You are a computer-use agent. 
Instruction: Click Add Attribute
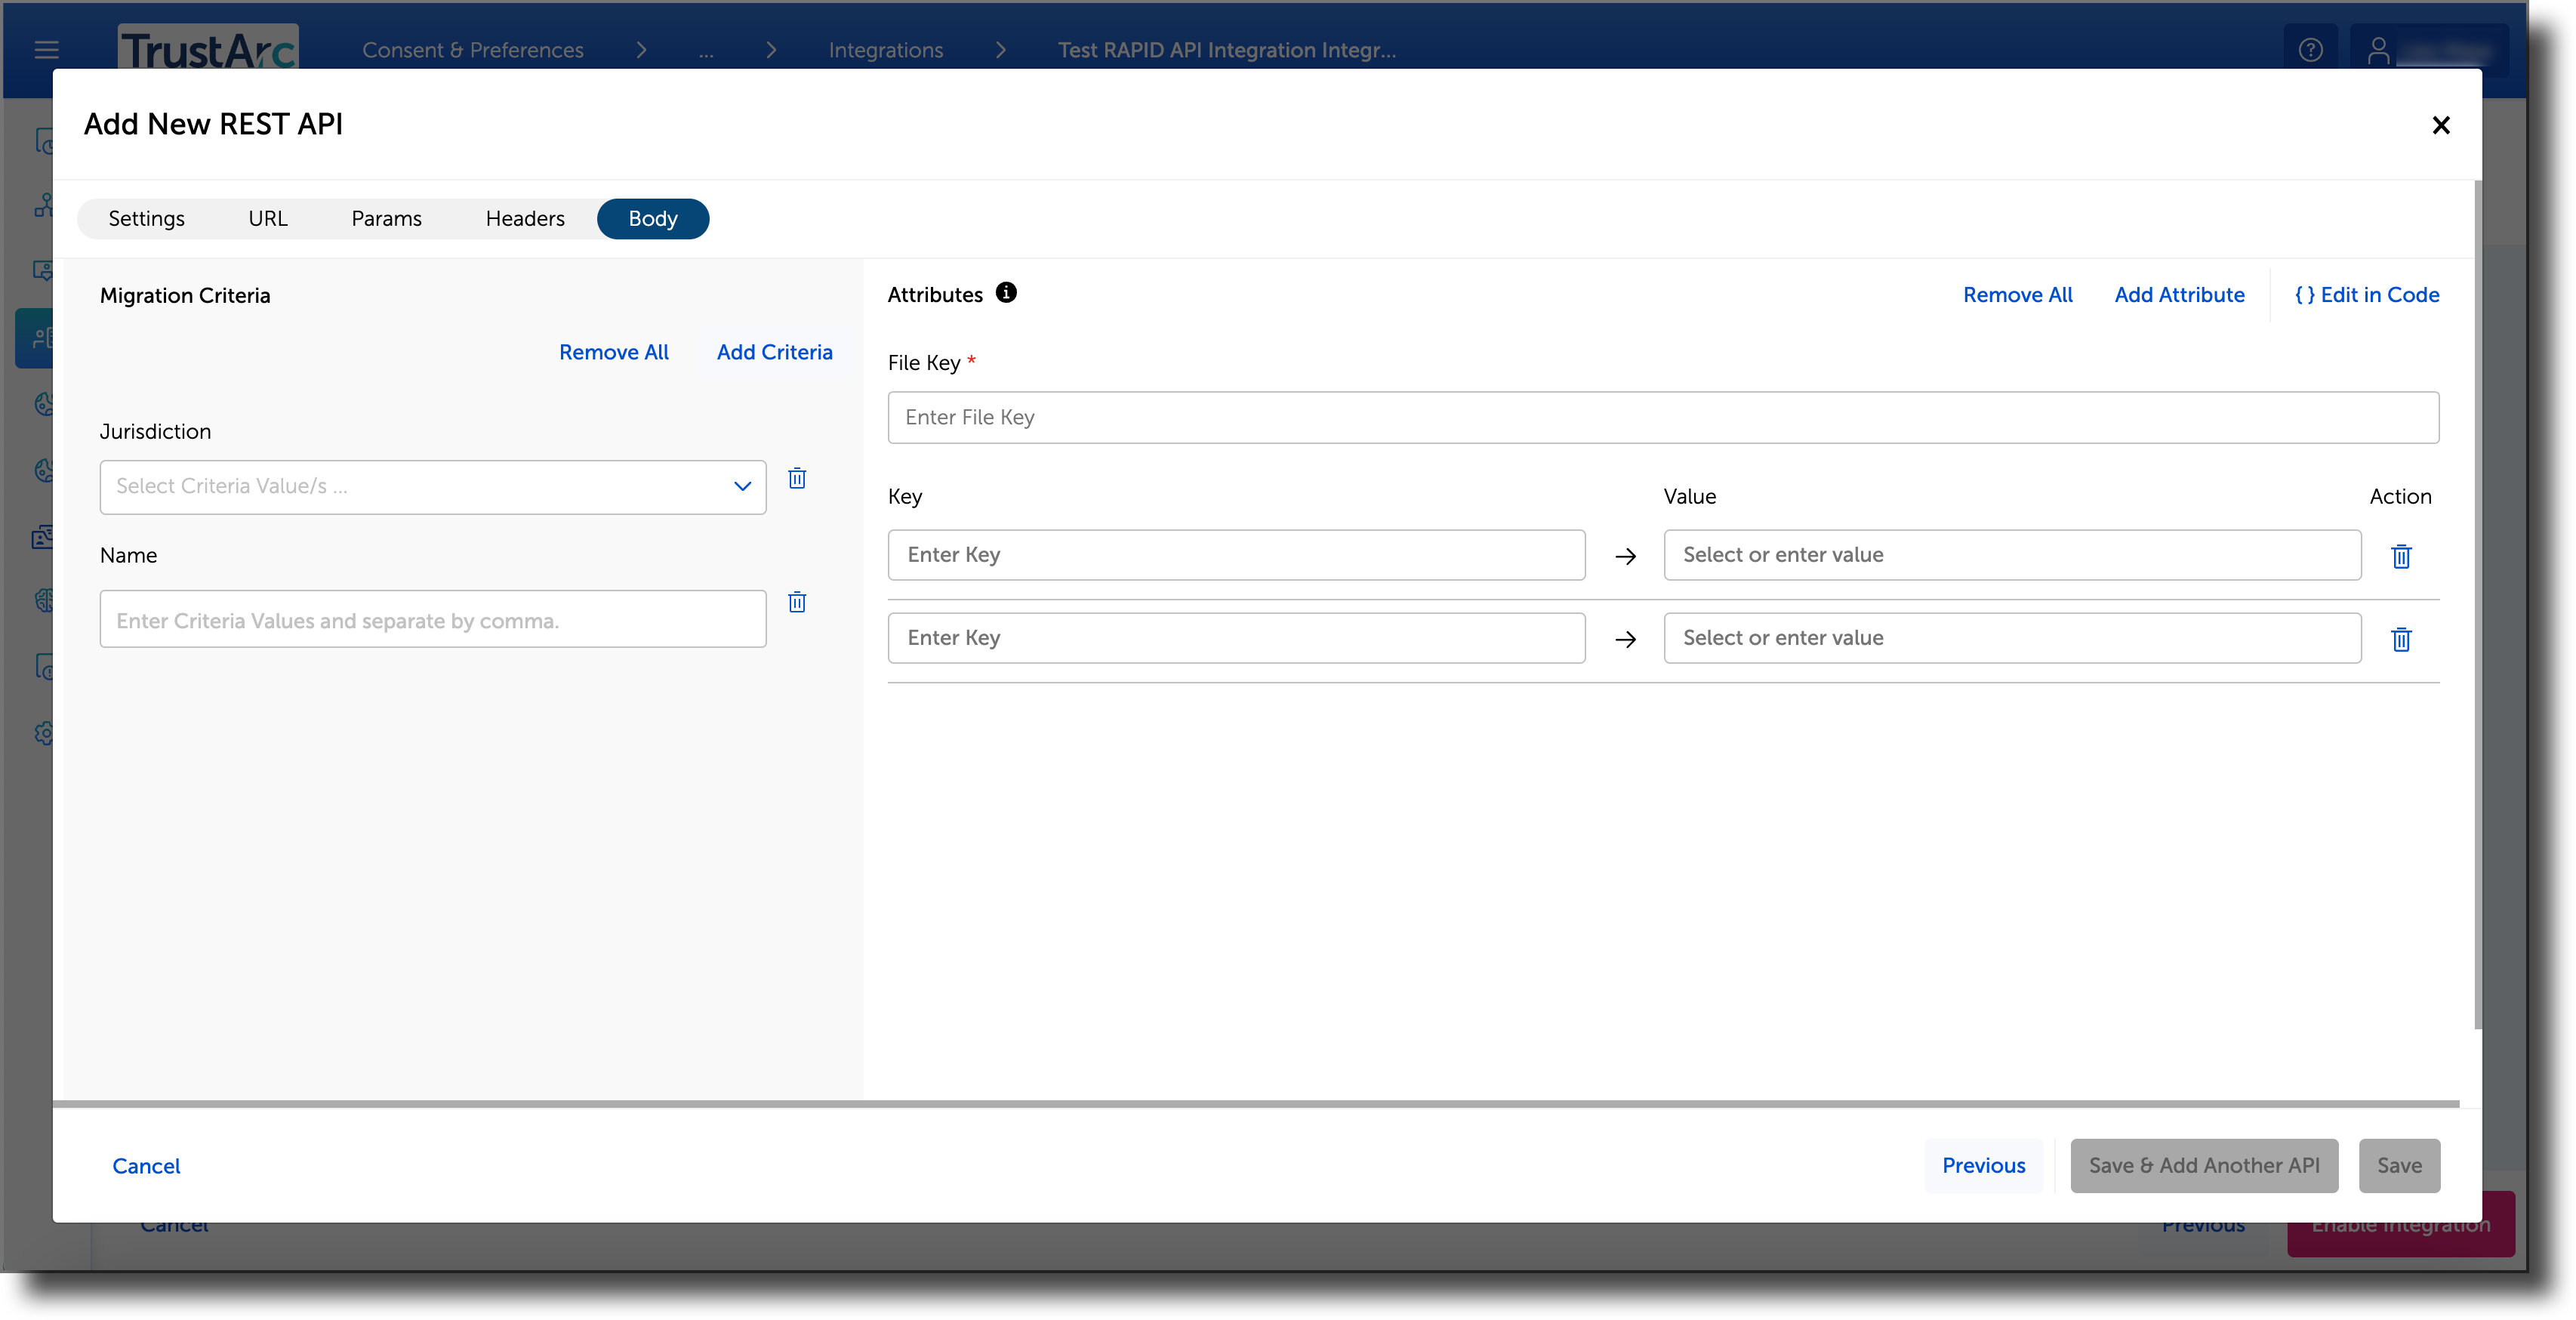tap(2180, 294)
